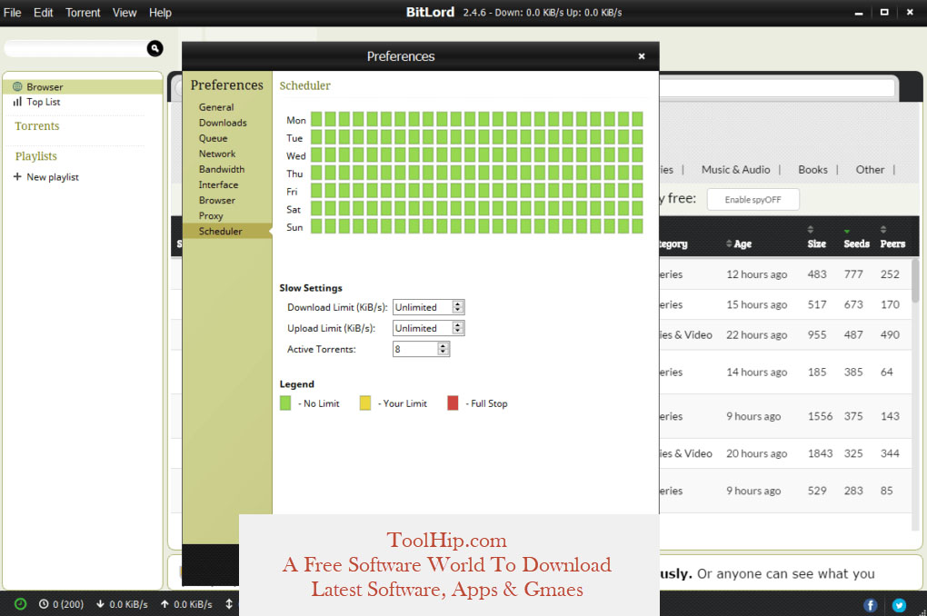927x616 pixels.
Task: Open Interface preferences section
Action: click(218, 184)
